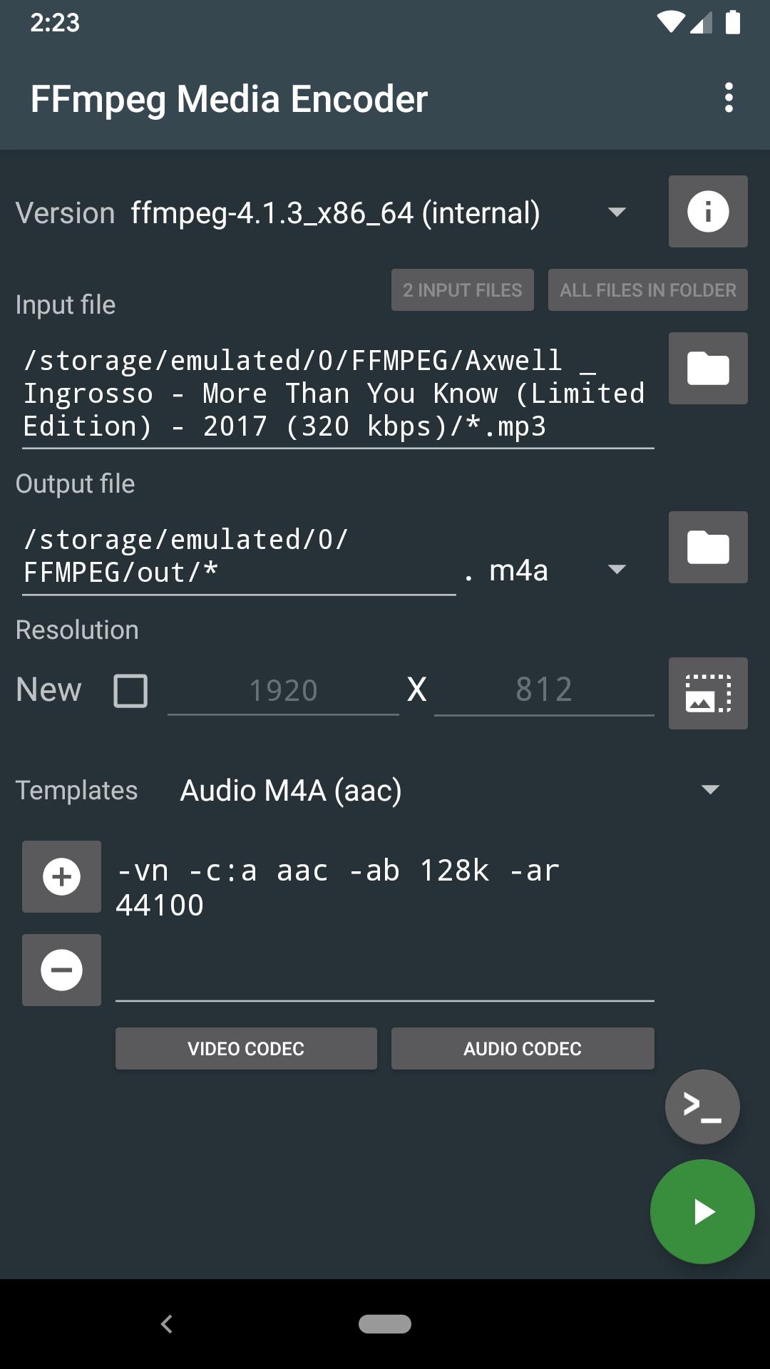
Task: Browse for output file folder
Action: pos(707,548)
